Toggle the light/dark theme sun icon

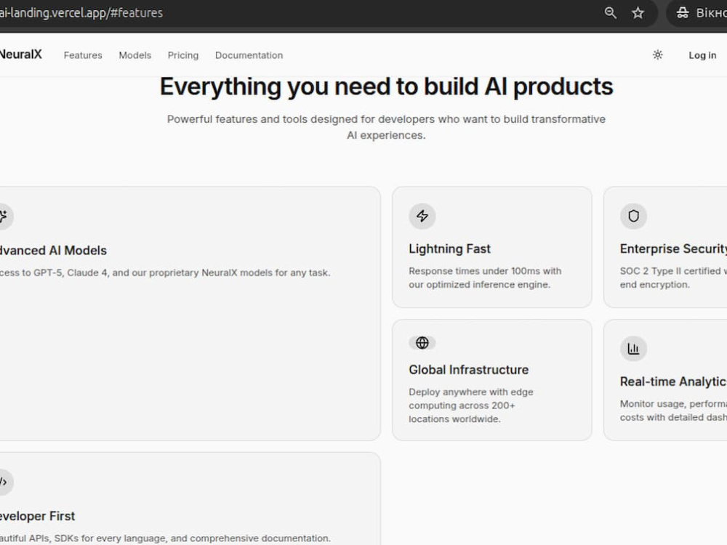tap(657, 55)
